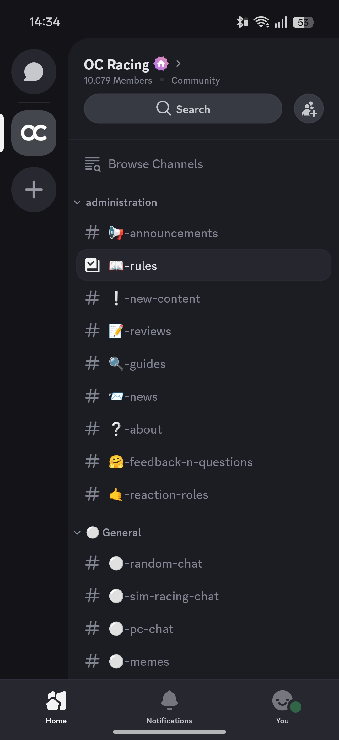Open the invite members icon
Viewport: 339px width, 740px height.
click(309, 108)
